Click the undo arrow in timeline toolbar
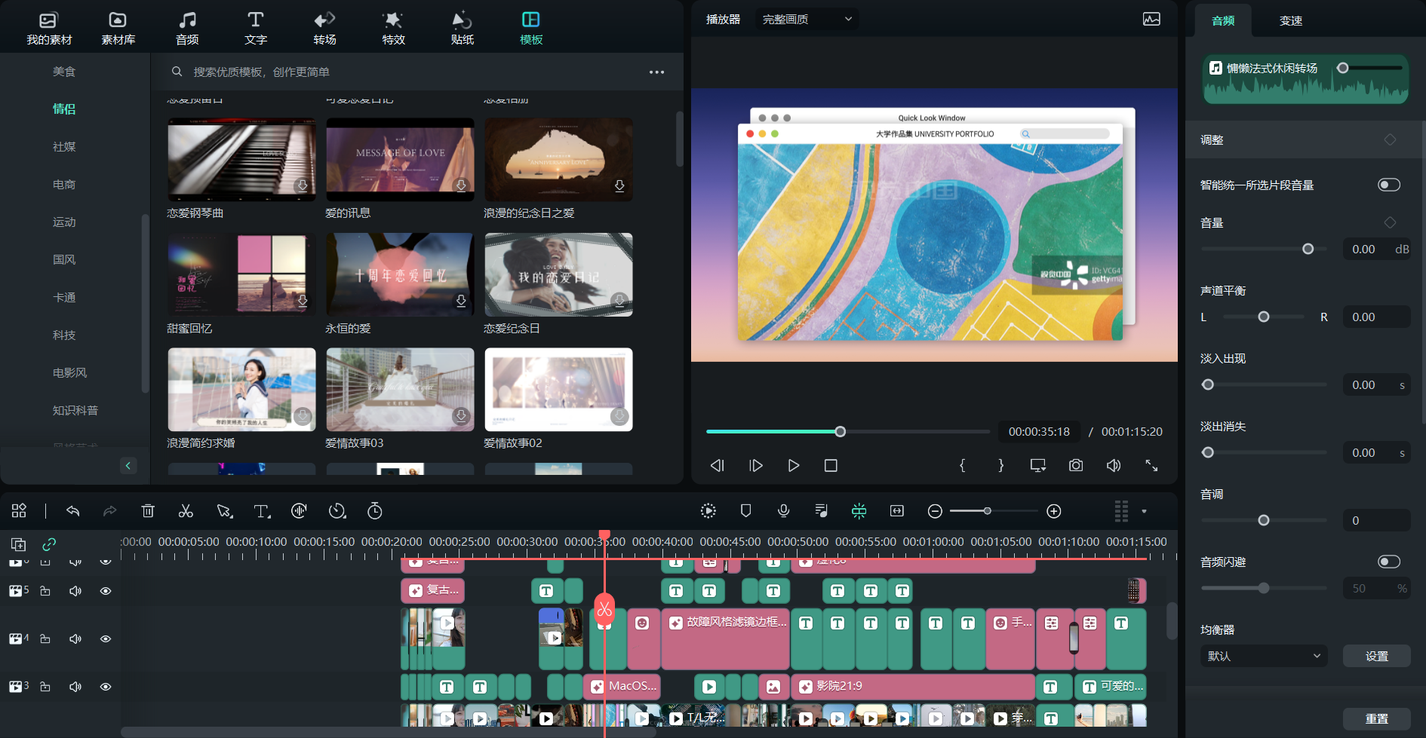Viewport: 1426px width, 738px height. 73,511
